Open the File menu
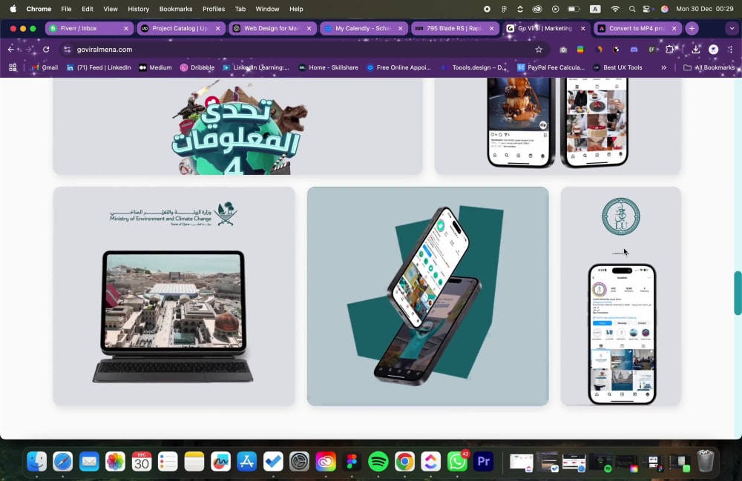Viewport: 742px width, 481px height. click(x=66, y=8)
